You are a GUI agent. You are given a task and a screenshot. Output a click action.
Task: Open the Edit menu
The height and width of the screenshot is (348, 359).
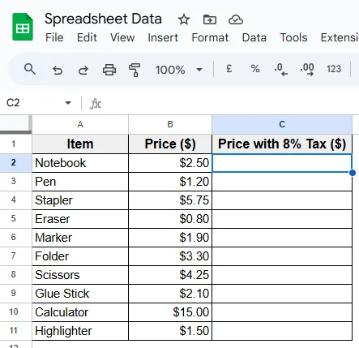pyautogui.click(x=87, y=37)
